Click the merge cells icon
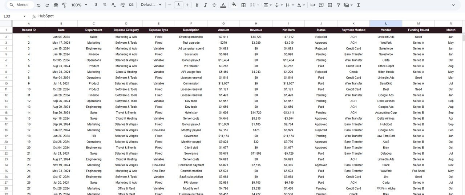465x195 pixels. click(252, 5)
